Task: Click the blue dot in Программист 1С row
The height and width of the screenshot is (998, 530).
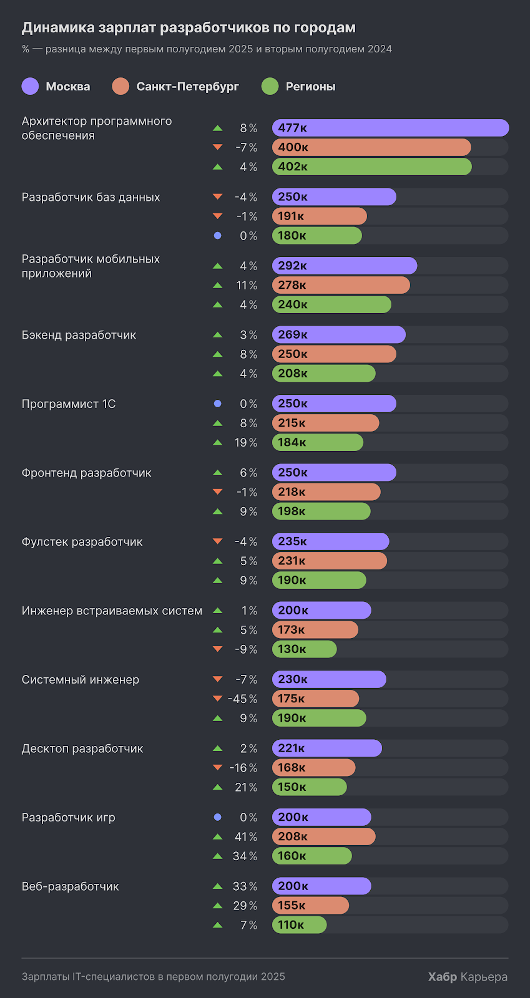Action: pos(217,404)
